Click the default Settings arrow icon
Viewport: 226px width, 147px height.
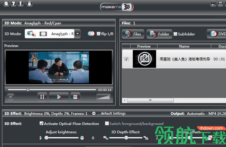[94, 113]
